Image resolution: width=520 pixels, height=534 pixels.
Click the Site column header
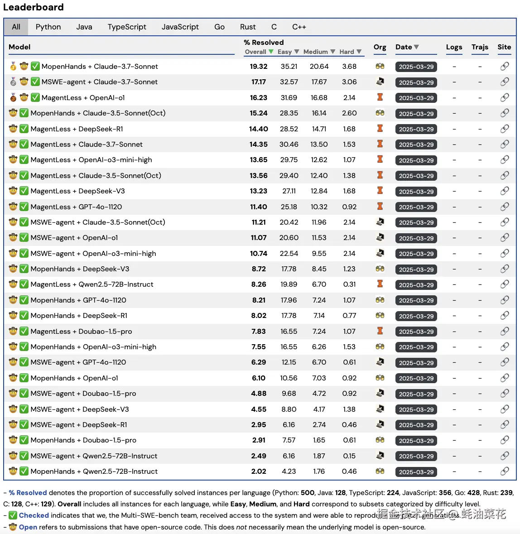coord(504,47)
